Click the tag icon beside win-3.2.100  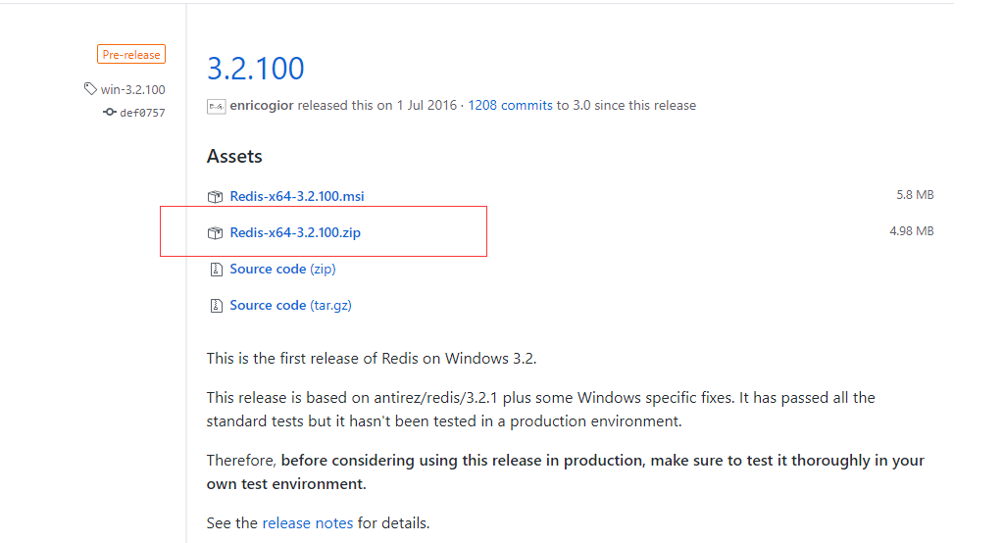click(91, 89)
